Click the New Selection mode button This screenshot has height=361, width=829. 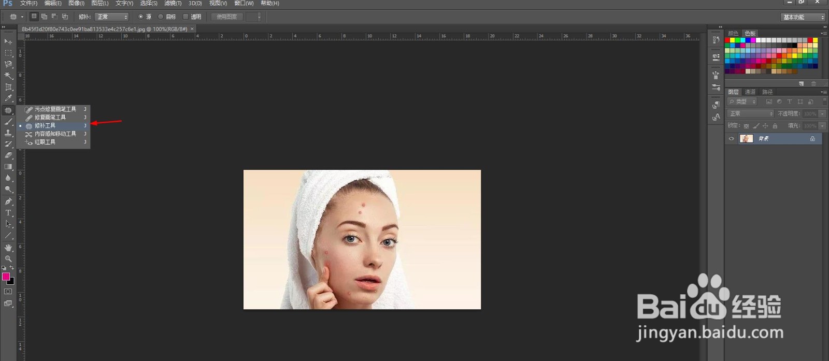[34, 17]
